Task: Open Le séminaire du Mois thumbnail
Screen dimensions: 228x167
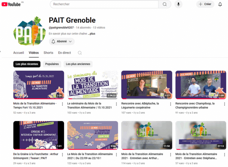Action: click(x=93, y=85)
